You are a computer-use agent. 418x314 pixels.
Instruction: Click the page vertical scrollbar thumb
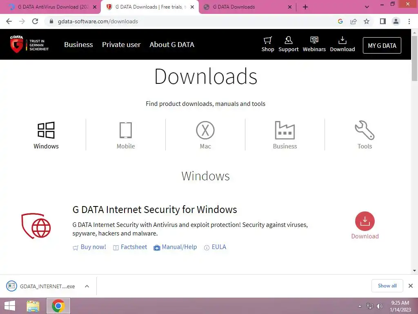tap(414, 58)
